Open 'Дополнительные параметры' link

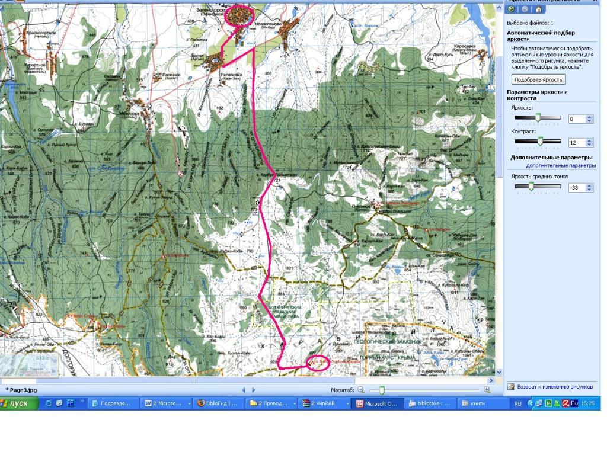point(561,166)
